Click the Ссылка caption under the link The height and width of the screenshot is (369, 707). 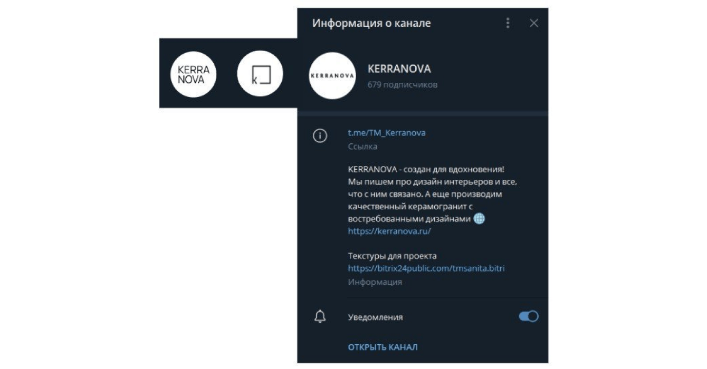(x=362, y=147)
